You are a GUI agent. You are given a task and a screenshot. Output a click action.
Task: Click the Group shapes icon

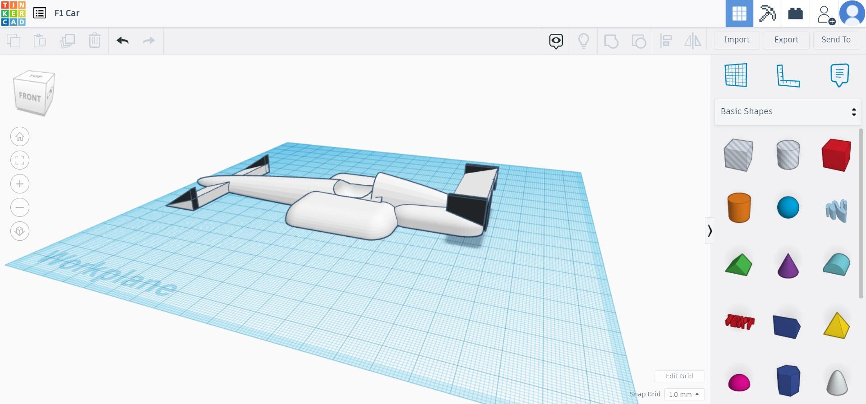tap(611, 41)
